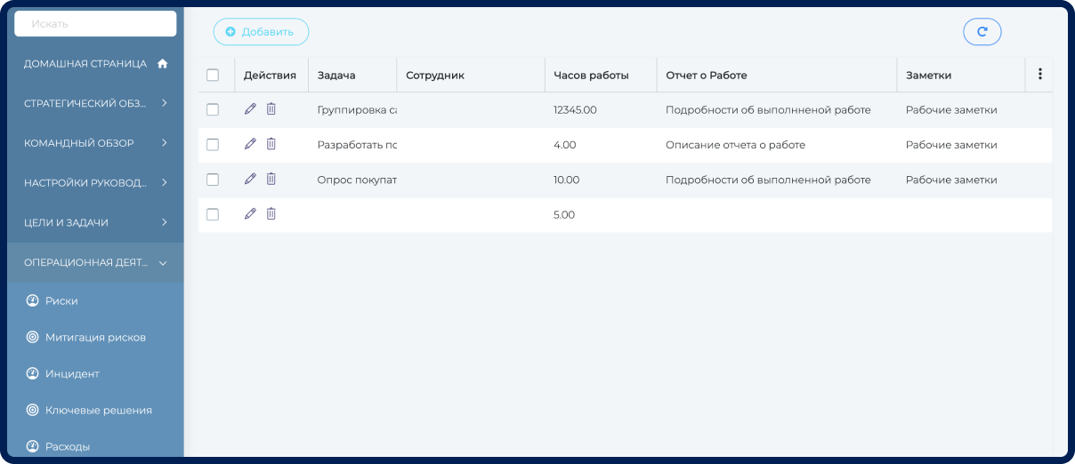1075x464 pixels.
Task: Delete the Группировка row with trash icon
Action: click(x=271, y=109)
